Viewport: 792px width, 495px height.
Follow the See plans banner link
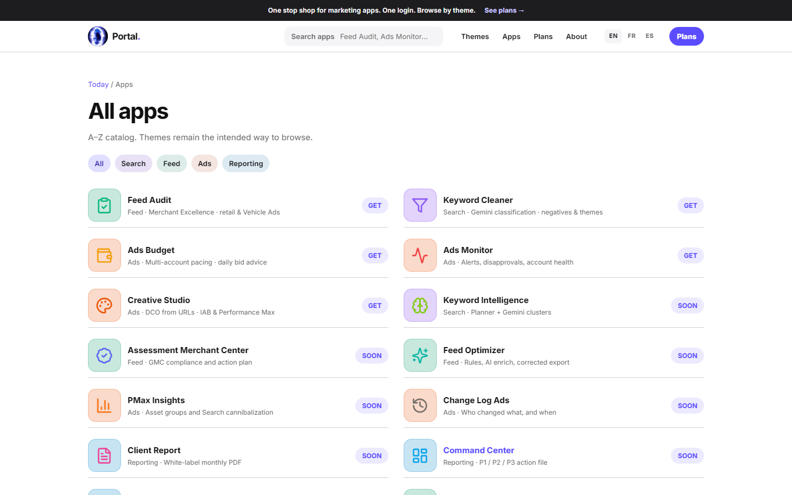(x=504, y=10)
